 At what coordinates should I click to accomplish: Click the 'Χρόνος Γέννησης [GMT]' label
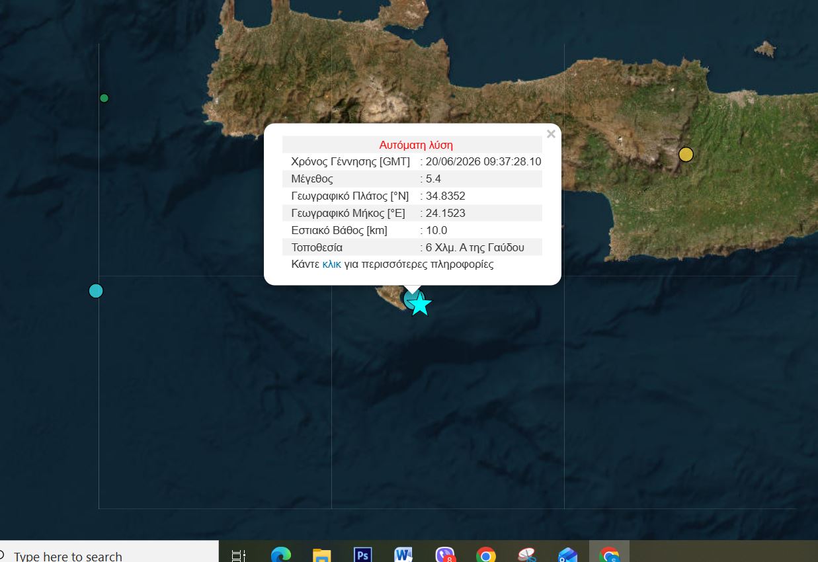[350, 161]
